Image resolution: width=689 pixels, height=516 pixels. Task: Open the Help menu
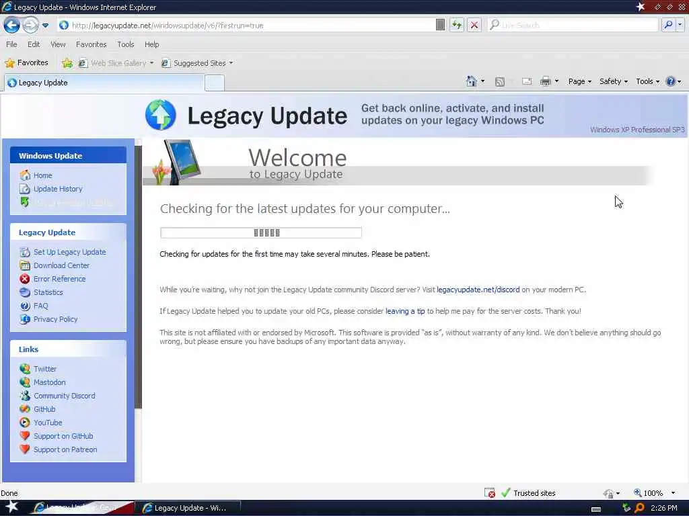151,44
